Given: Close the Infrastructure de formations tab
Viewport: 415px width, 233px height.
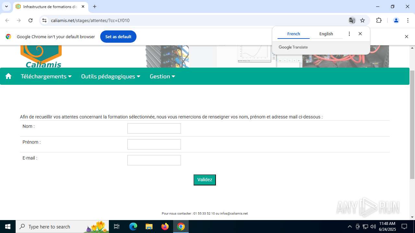Looking at the screenshot, I should coord(83,6).
